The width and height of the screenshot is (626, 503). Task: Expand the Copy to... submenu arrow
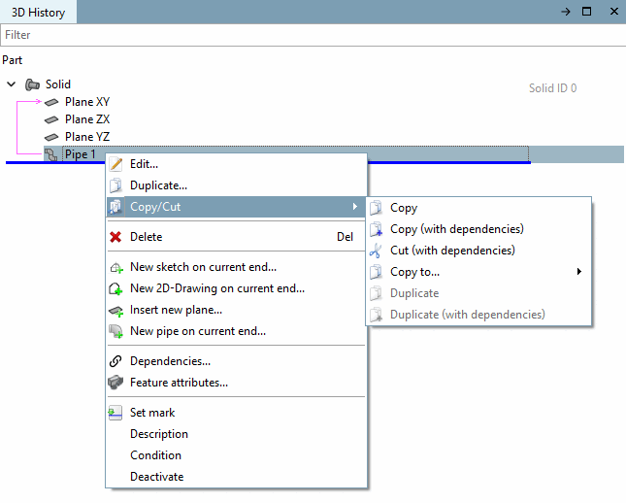(579, 272)
